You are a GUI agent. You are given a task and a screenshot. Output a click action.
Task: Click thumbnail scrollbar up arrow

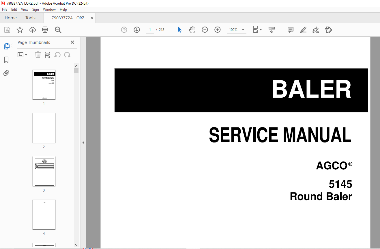(76, 66)
